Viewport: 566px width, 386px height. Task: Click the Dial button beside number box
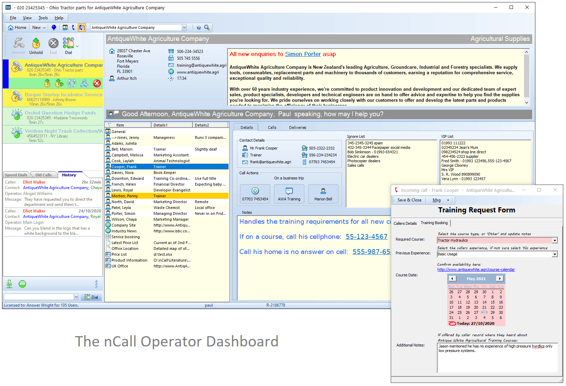point(91,297)
